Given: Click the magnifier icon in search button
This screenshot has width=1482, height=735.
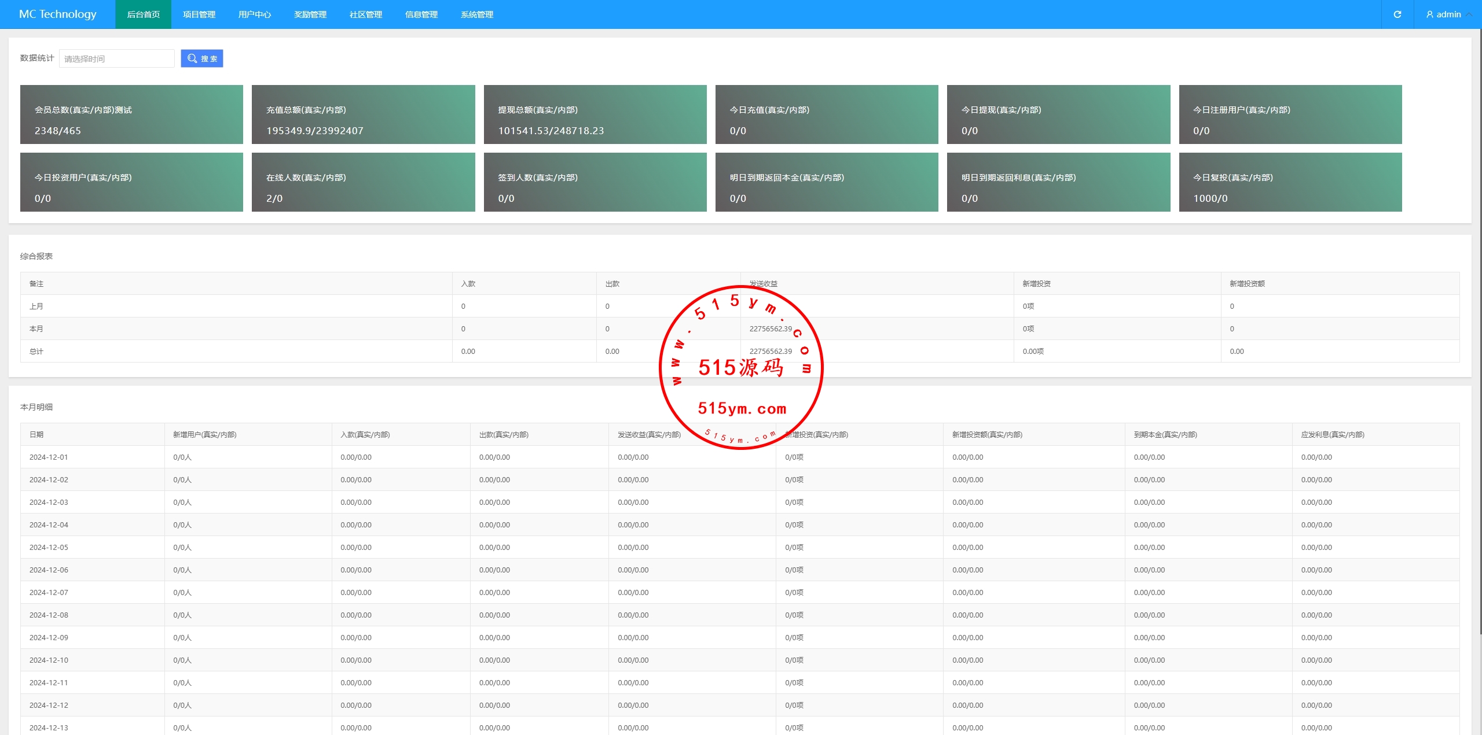Looking at the screenshot, I should (x=192, y=58).
